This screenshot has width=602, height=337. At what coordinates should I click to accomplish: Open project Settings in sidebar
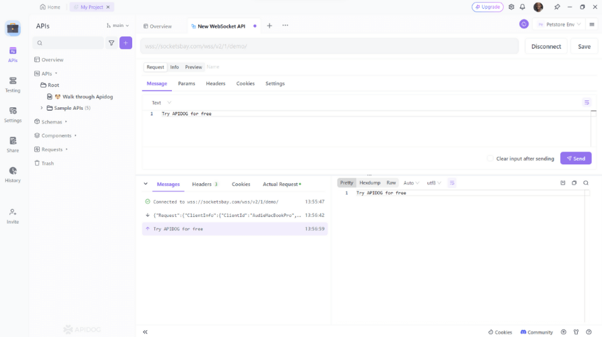pos(13,115)
